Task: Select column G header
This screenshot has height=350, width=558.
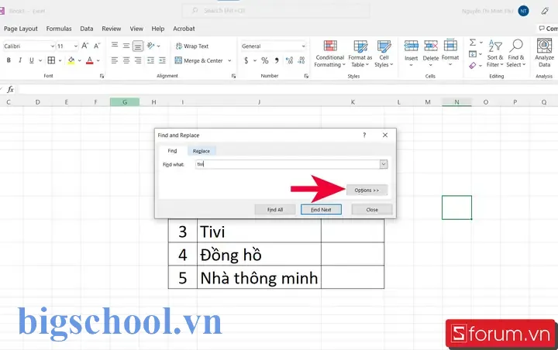Action: tap(125, 102)
